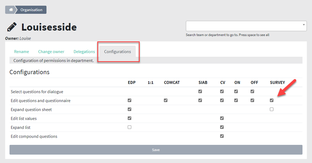Select the Configurations tab
This screenshot has width=312, height=163.
click(118, 51)
